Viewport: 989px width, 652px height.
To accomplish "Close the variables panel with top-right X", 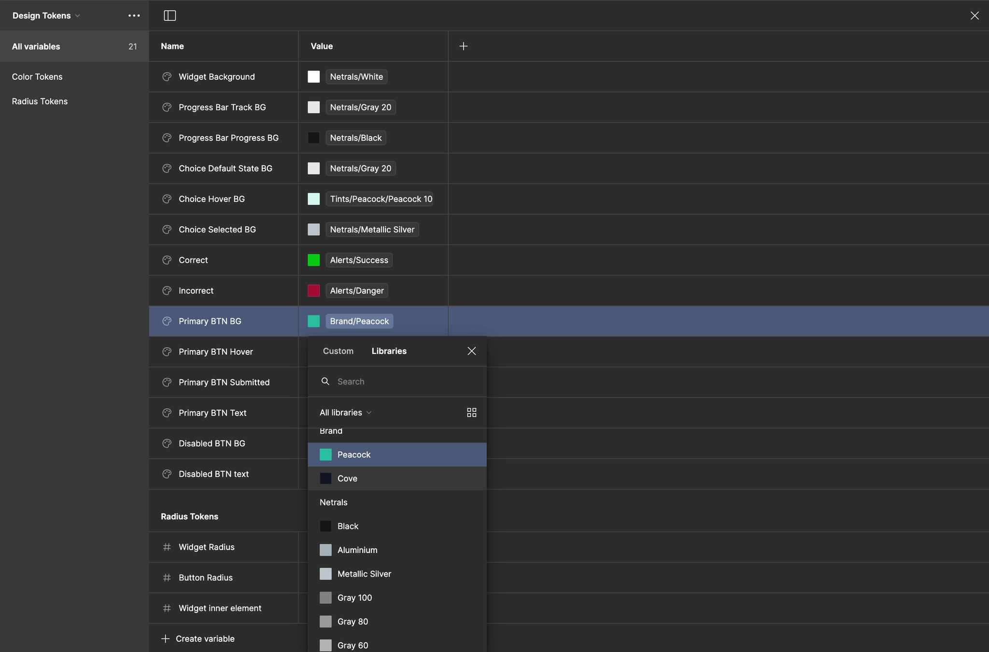I will click(975, 15).
